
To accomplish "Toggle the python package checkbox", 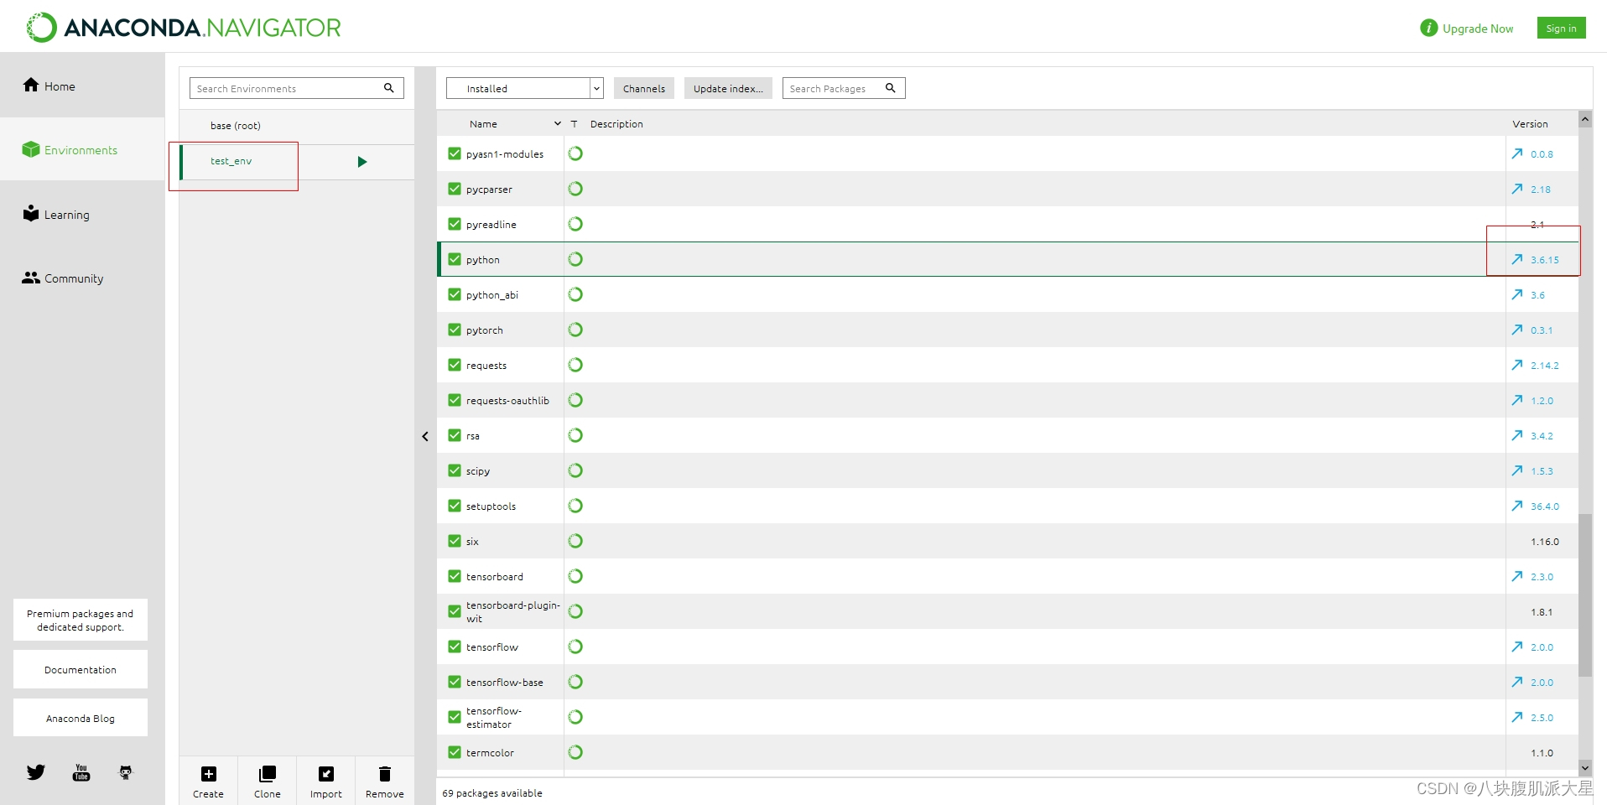I will [455, 259].
